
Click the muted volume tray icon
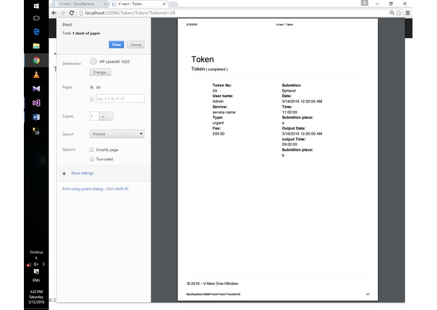36,264
